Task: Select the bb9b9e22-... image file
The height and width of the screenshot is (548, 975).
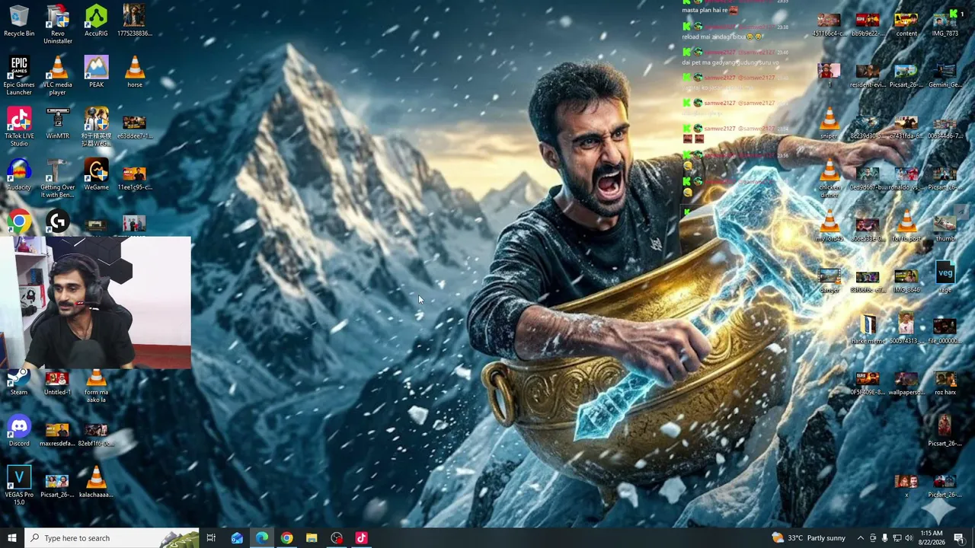Action: pos(868,24)
